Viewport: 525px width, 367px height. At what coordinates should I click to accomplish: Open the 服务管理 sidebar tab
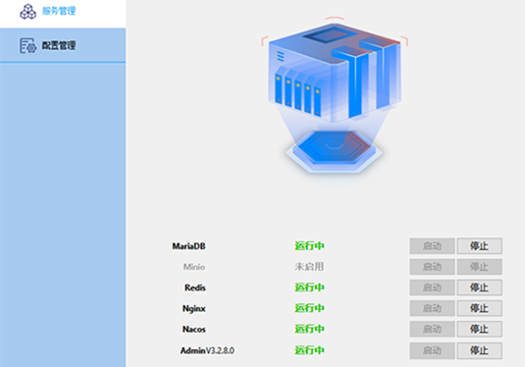(x=63, y=14)
